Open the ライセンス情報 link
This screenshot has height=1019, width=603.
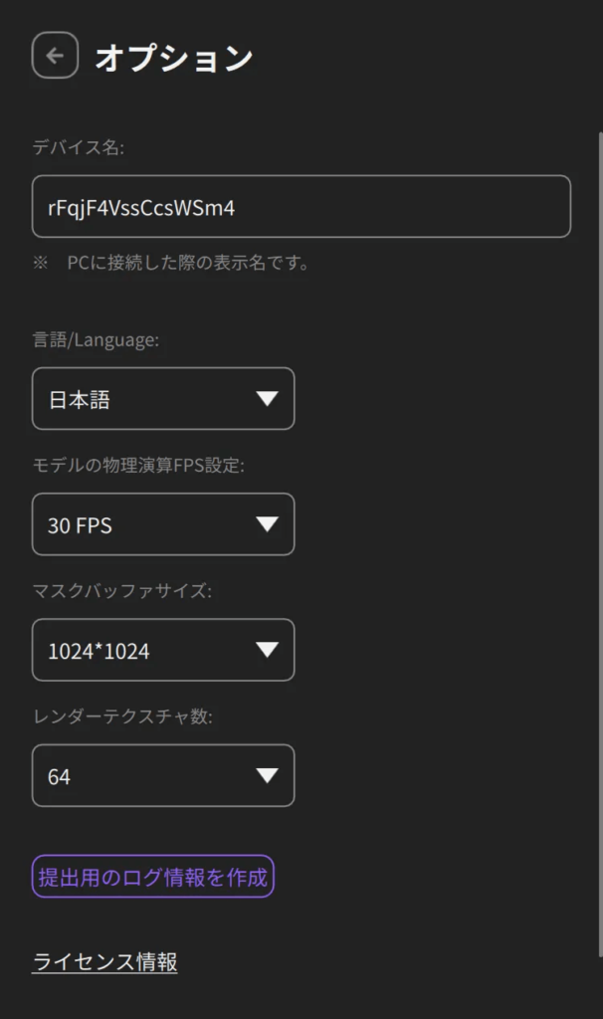[x=104, y=962]
